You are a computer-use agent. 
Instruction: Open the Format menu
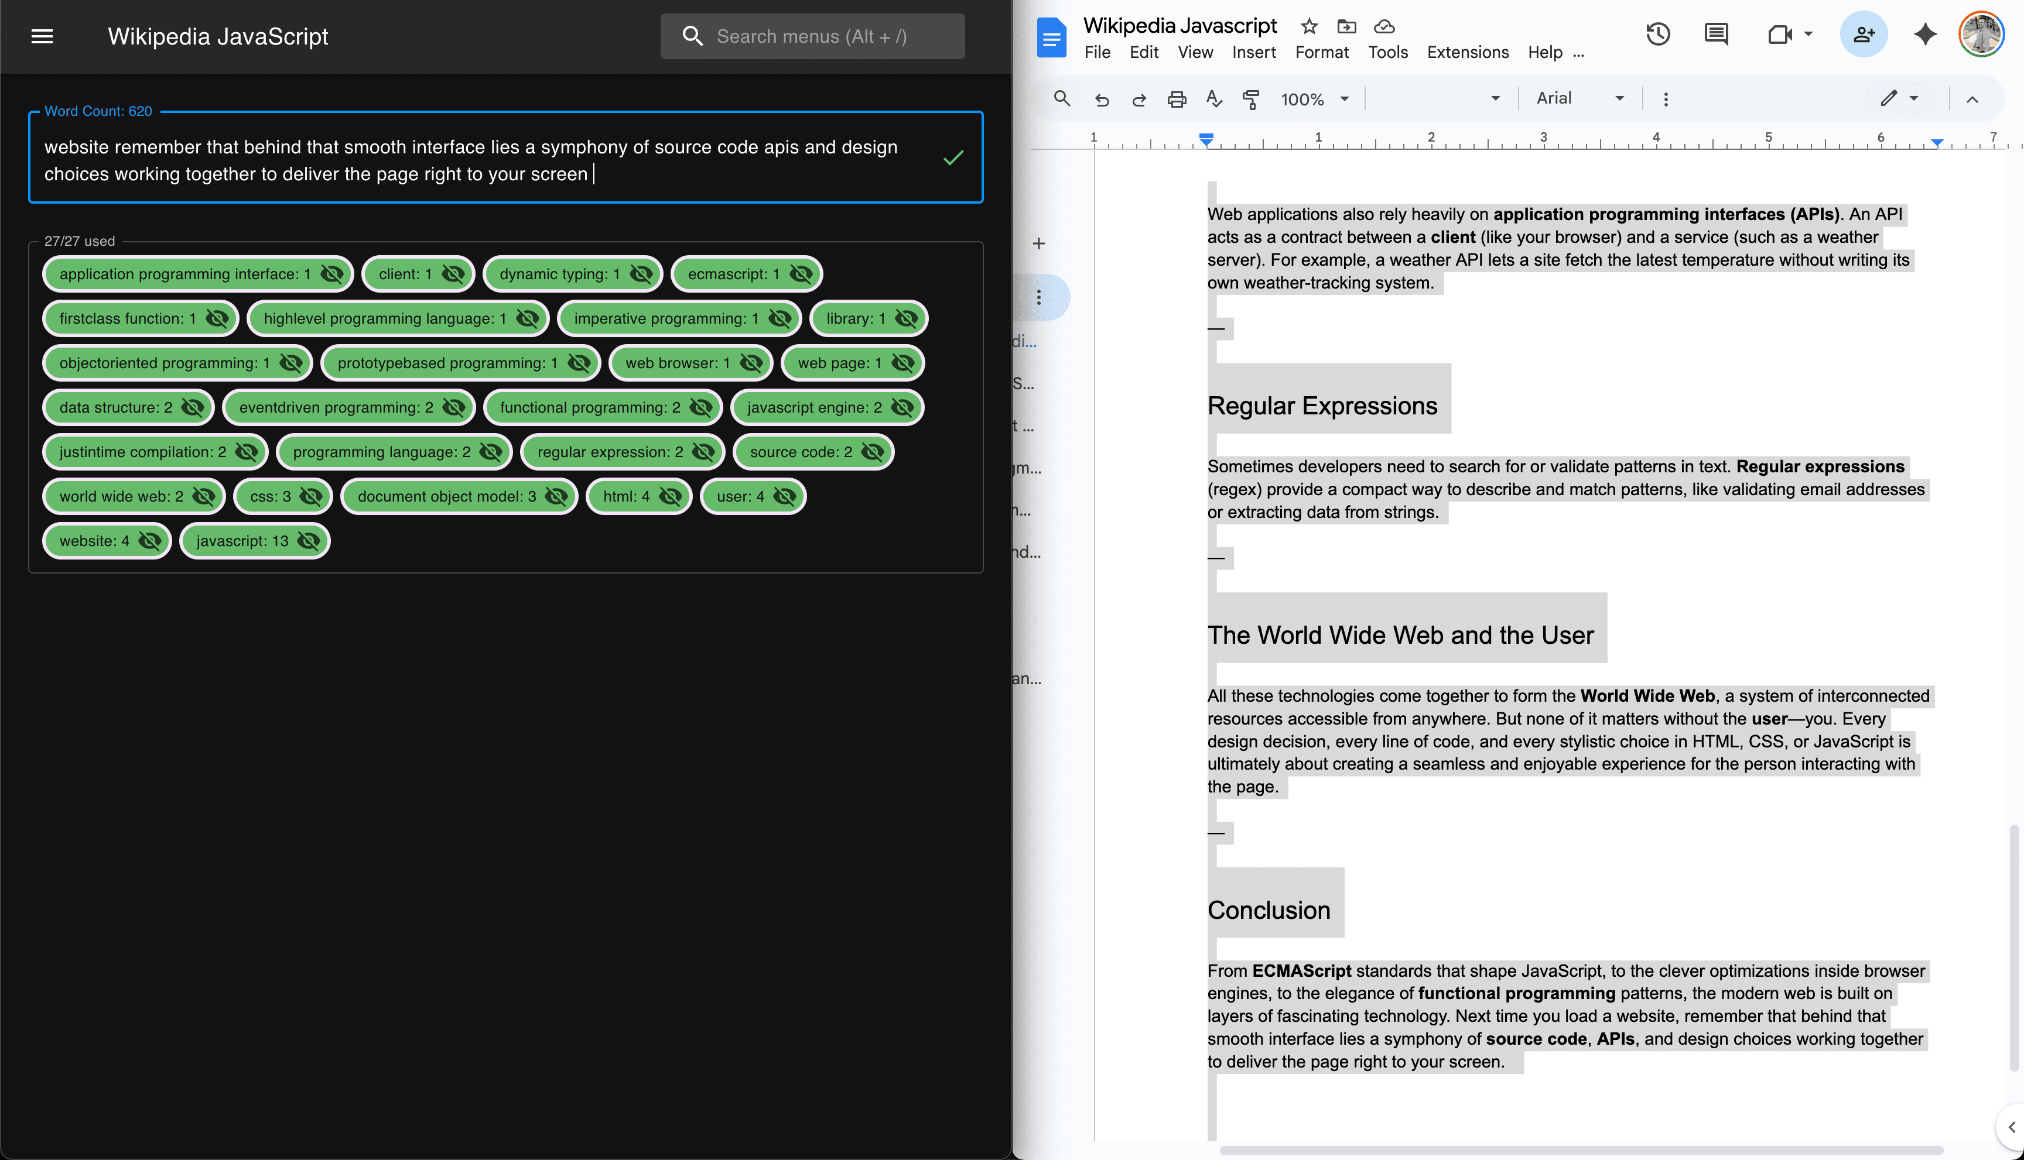[1321, 52]
